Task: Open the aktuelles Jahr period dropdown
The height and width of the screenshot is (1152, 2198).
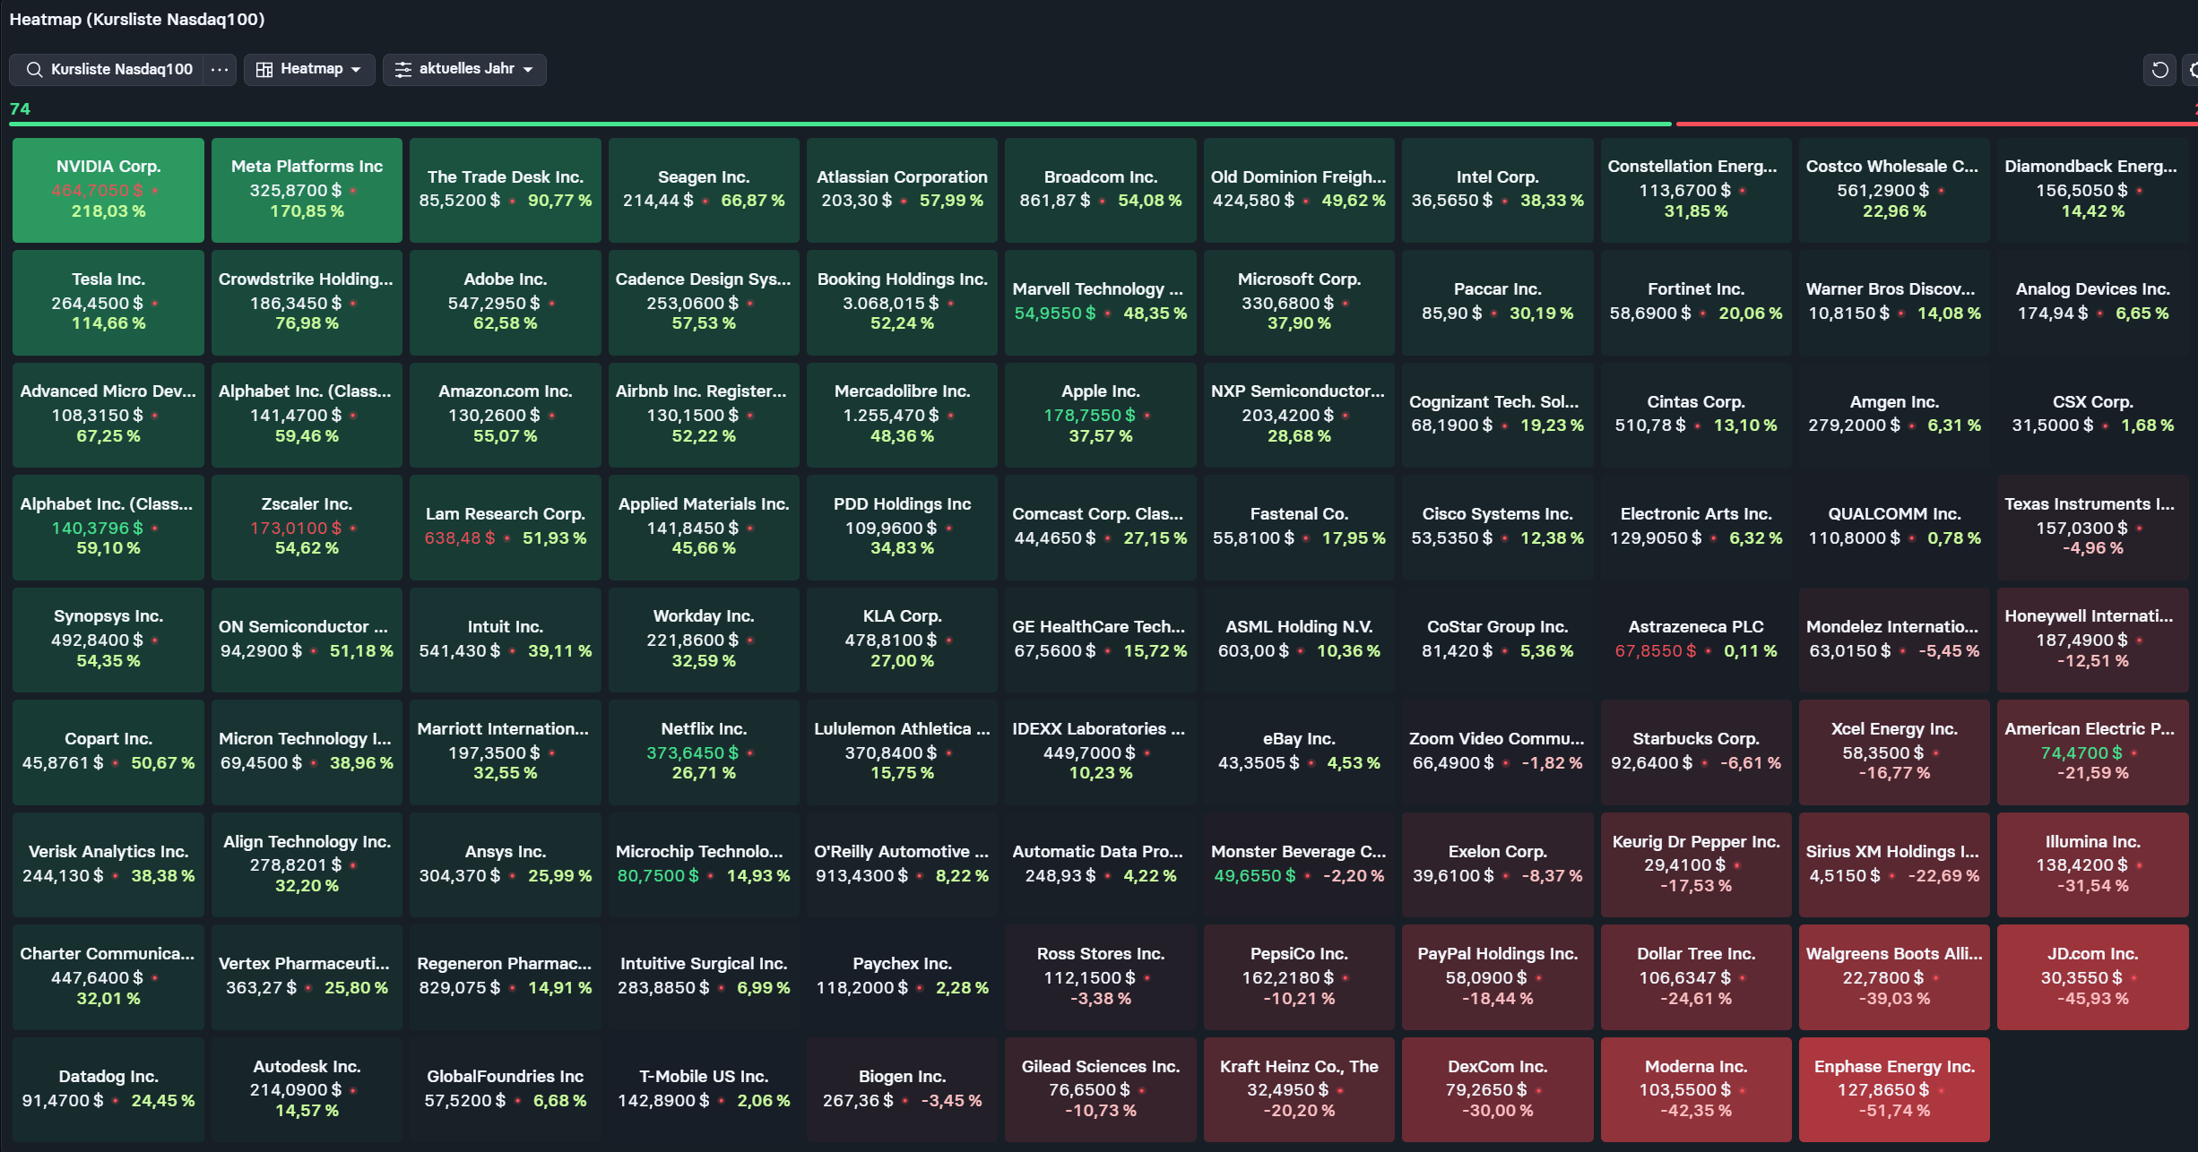Action: click(x=464, y=69)
